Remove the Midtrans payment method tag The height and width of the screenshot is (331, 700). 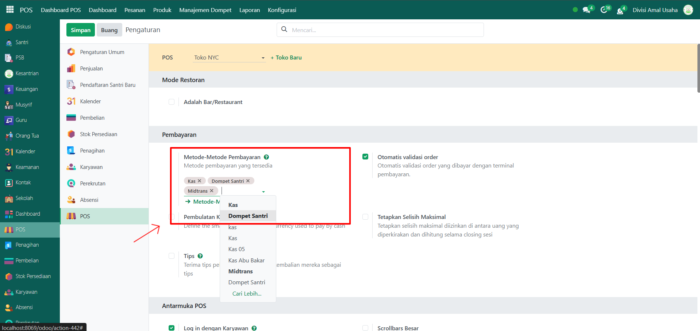point(212,191)
